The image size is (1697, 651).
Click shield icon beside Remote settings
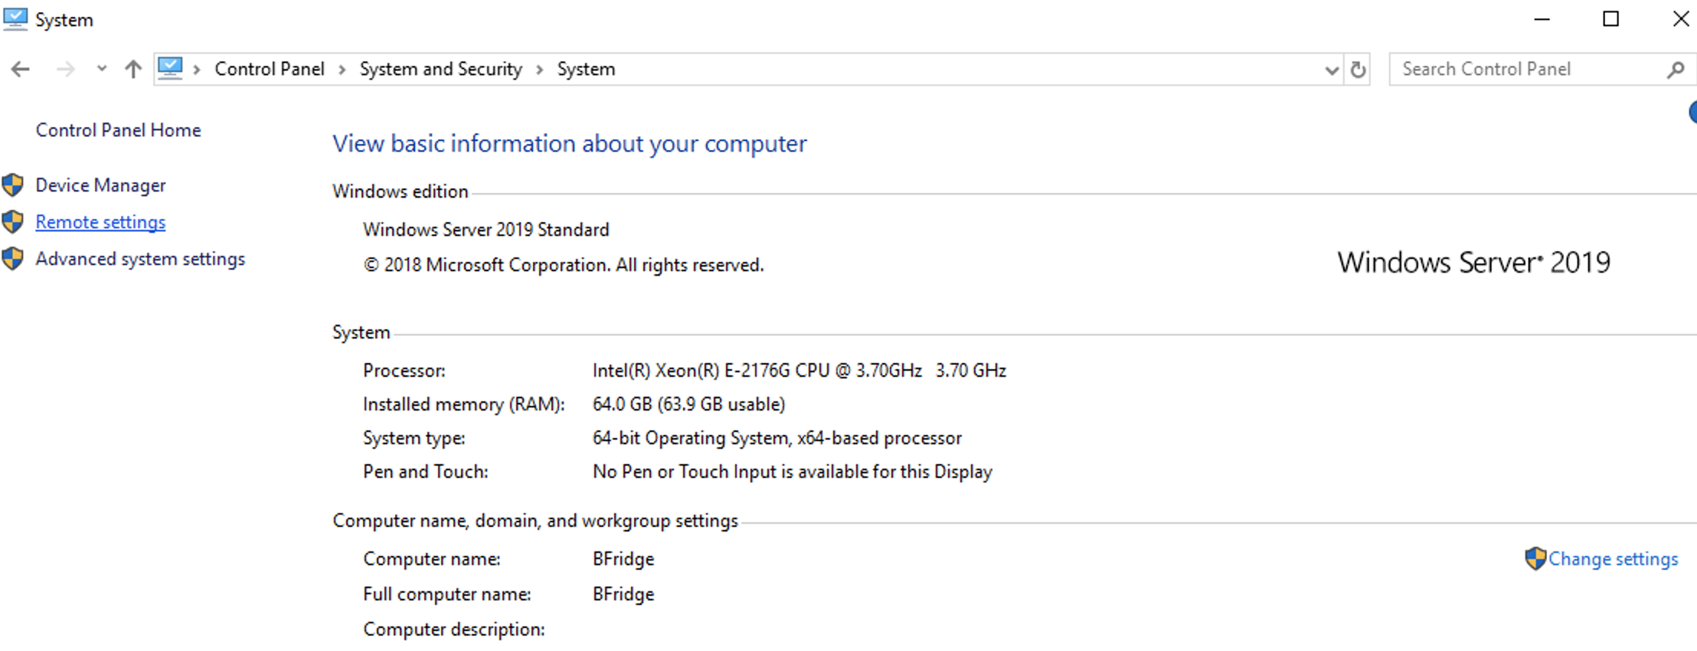12,221
